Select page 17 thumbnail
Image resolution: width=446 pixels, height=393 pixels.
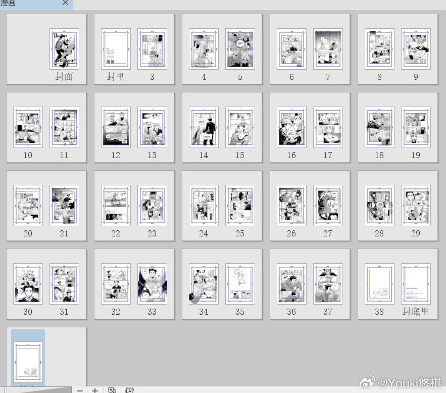click(328, 127)
